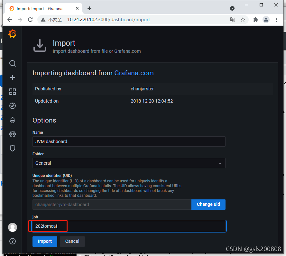Image resolution: width=286 pixels, height=256 pixels.
Task: Open the Alerting bell icon
Action: tap(13, 120)
